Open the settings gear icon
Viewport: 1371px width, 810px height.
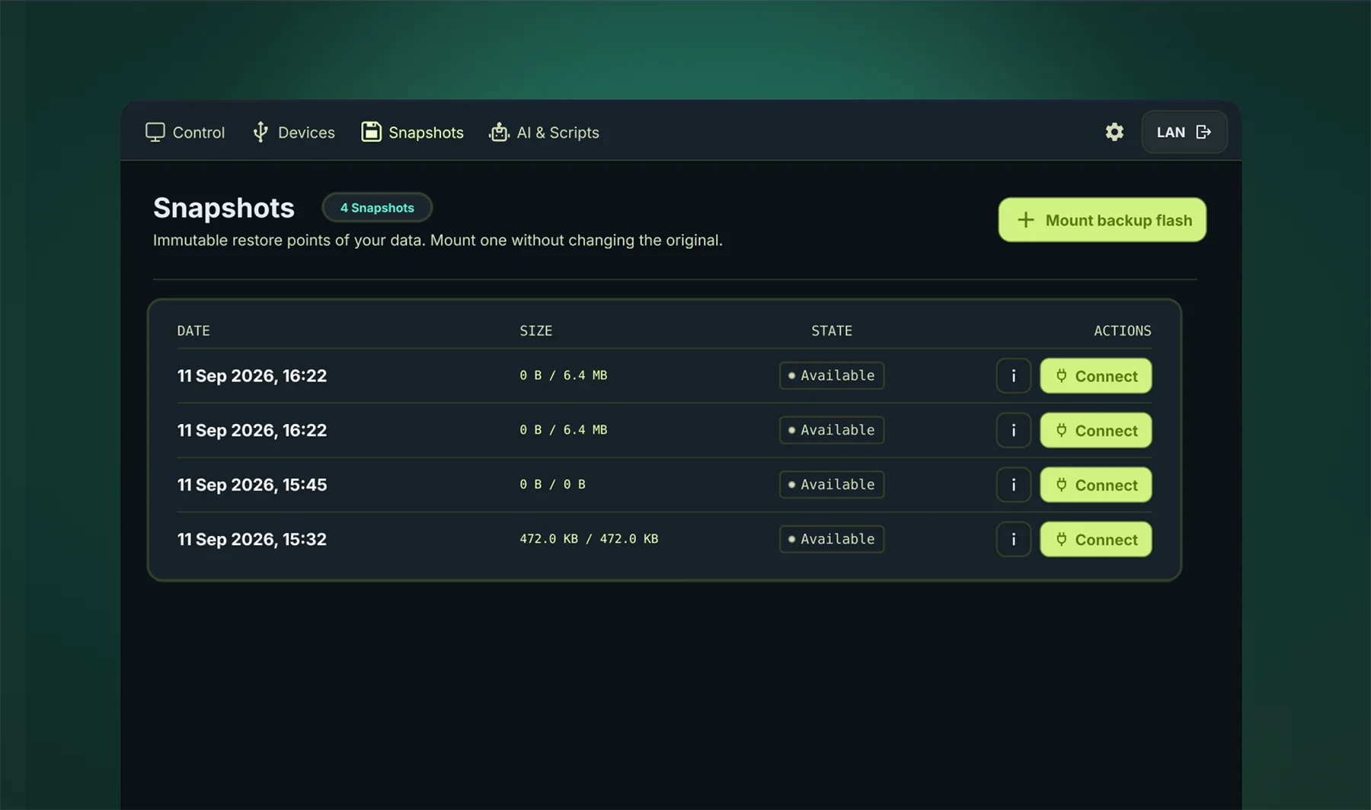1114,132
